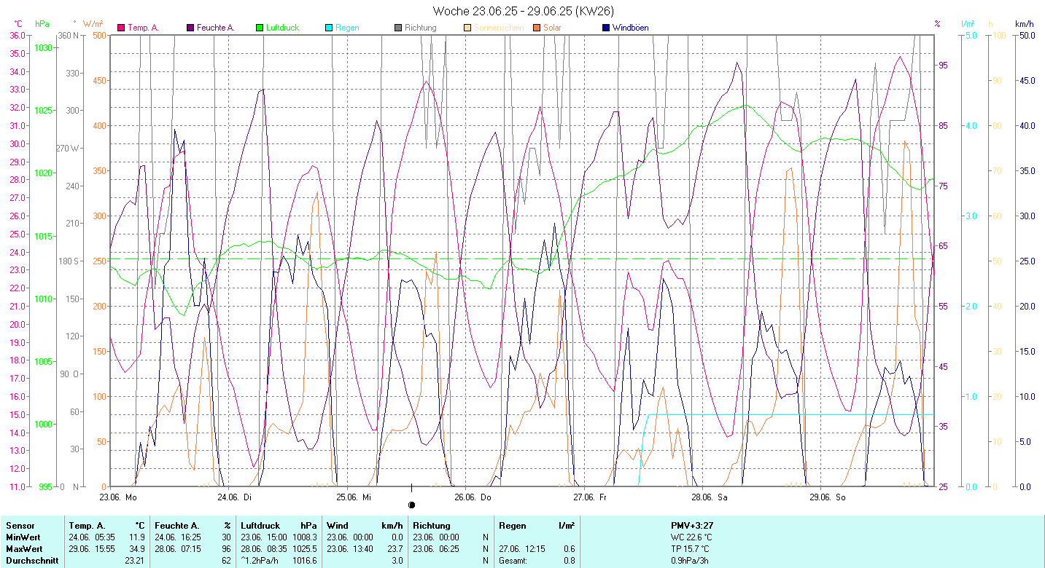This screenshot has width=1045, height=568.
Task: Click the '23.06. Mo' date label
Action: tap(118, 497)
